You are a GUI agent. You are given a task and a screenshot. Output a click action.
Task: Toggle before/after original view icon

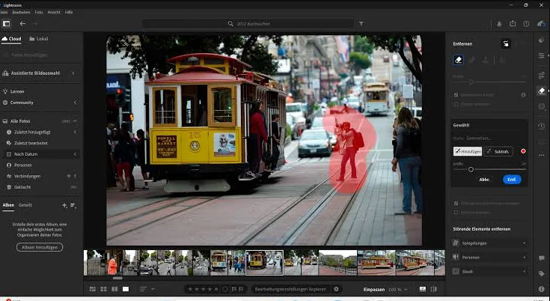434,289
